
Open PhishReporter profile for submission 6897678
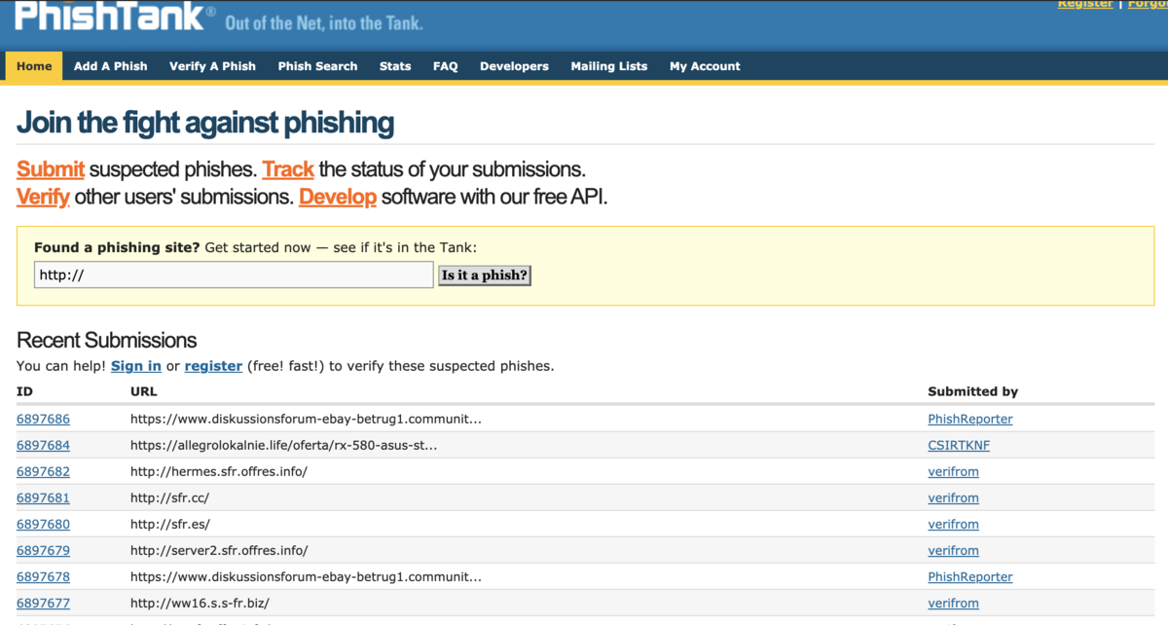(x=970, y=576)
